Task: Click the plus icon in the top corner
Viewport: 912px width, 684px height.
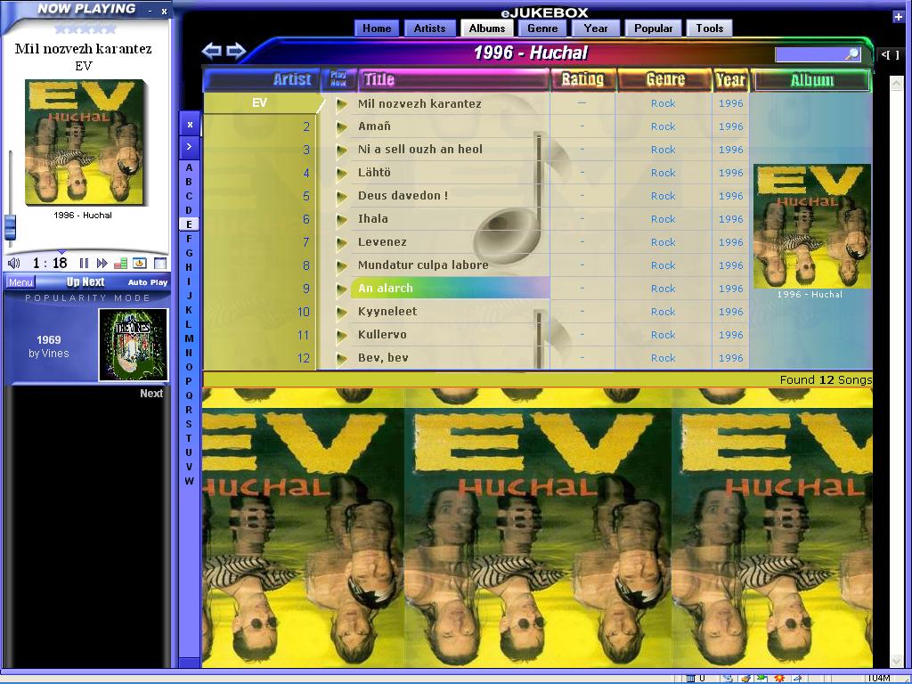Action: pos(898,17)
